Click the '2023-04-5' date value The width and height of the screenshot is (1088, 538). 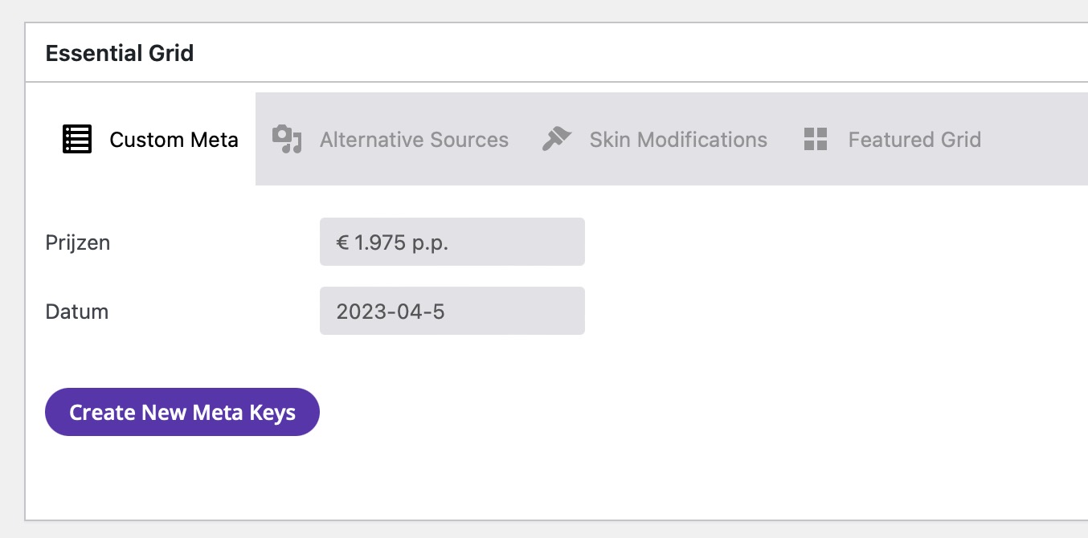pyautogui.click(x=391, y=312)
